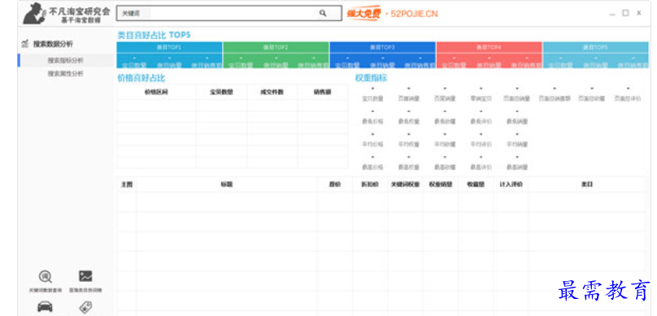This screenshot has height=316, width=657.
Task: Click the 搜索数据分析 chart icon in sidebar
Action: click(25, 44)
